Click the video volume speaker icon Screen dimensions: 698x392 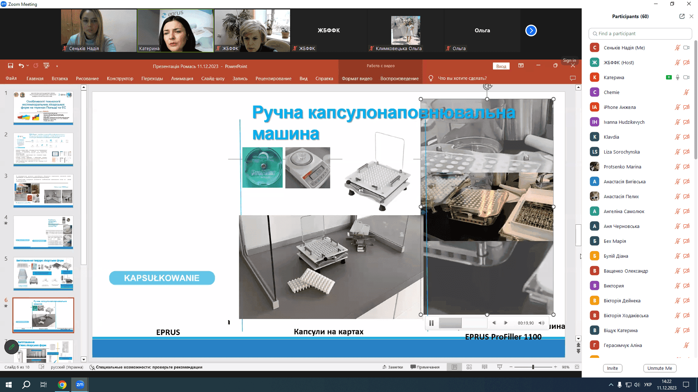click(542, 323)
